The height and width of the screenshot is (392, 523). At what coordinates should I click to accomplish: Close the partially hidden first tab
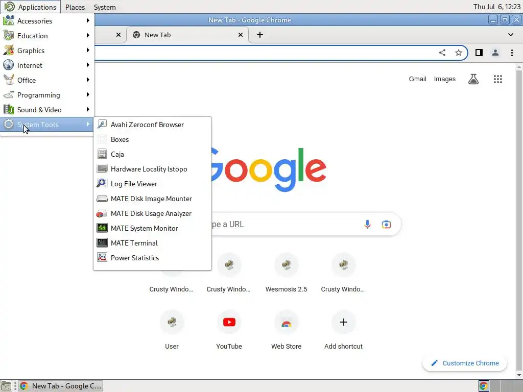click(118, 35)
